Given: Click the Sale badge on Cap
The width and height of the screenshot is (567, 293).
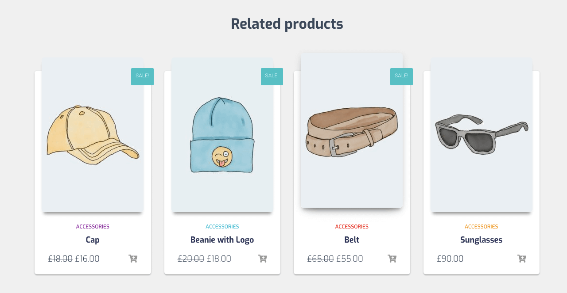Looking at the screenshot, I should pyautogui.click(x=142, y=76).
